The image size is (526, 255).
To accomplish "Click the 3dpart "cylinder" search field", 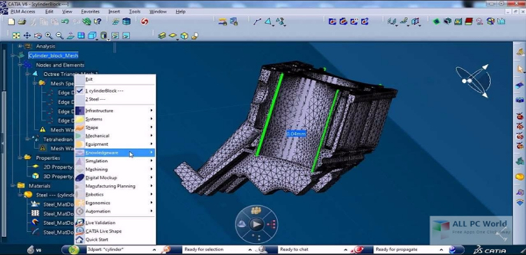I will pos(120,249).
